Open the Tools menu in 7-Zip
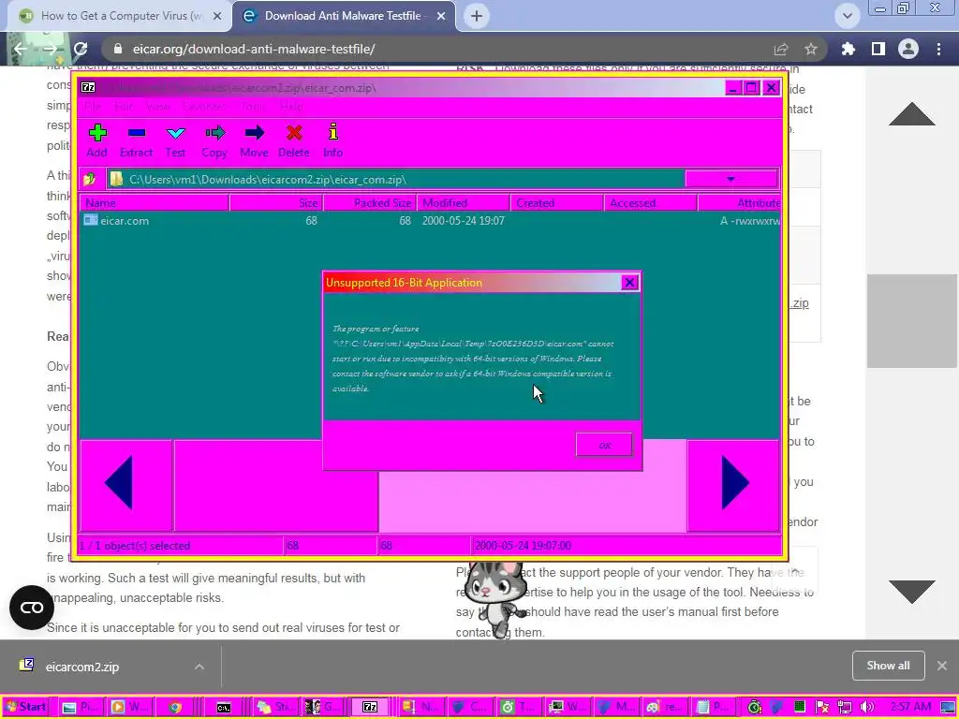The image size is (959, 719). coord(253,107)
